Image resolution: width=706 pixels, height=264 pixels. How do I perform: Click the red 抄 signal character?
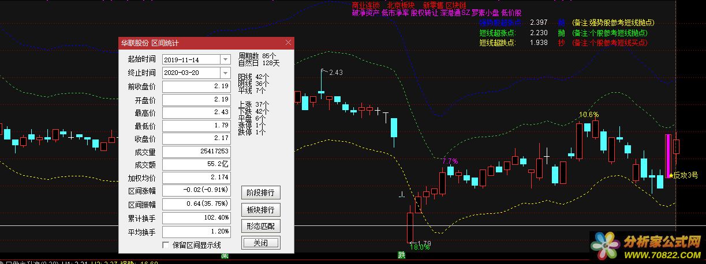click(561, 42)
